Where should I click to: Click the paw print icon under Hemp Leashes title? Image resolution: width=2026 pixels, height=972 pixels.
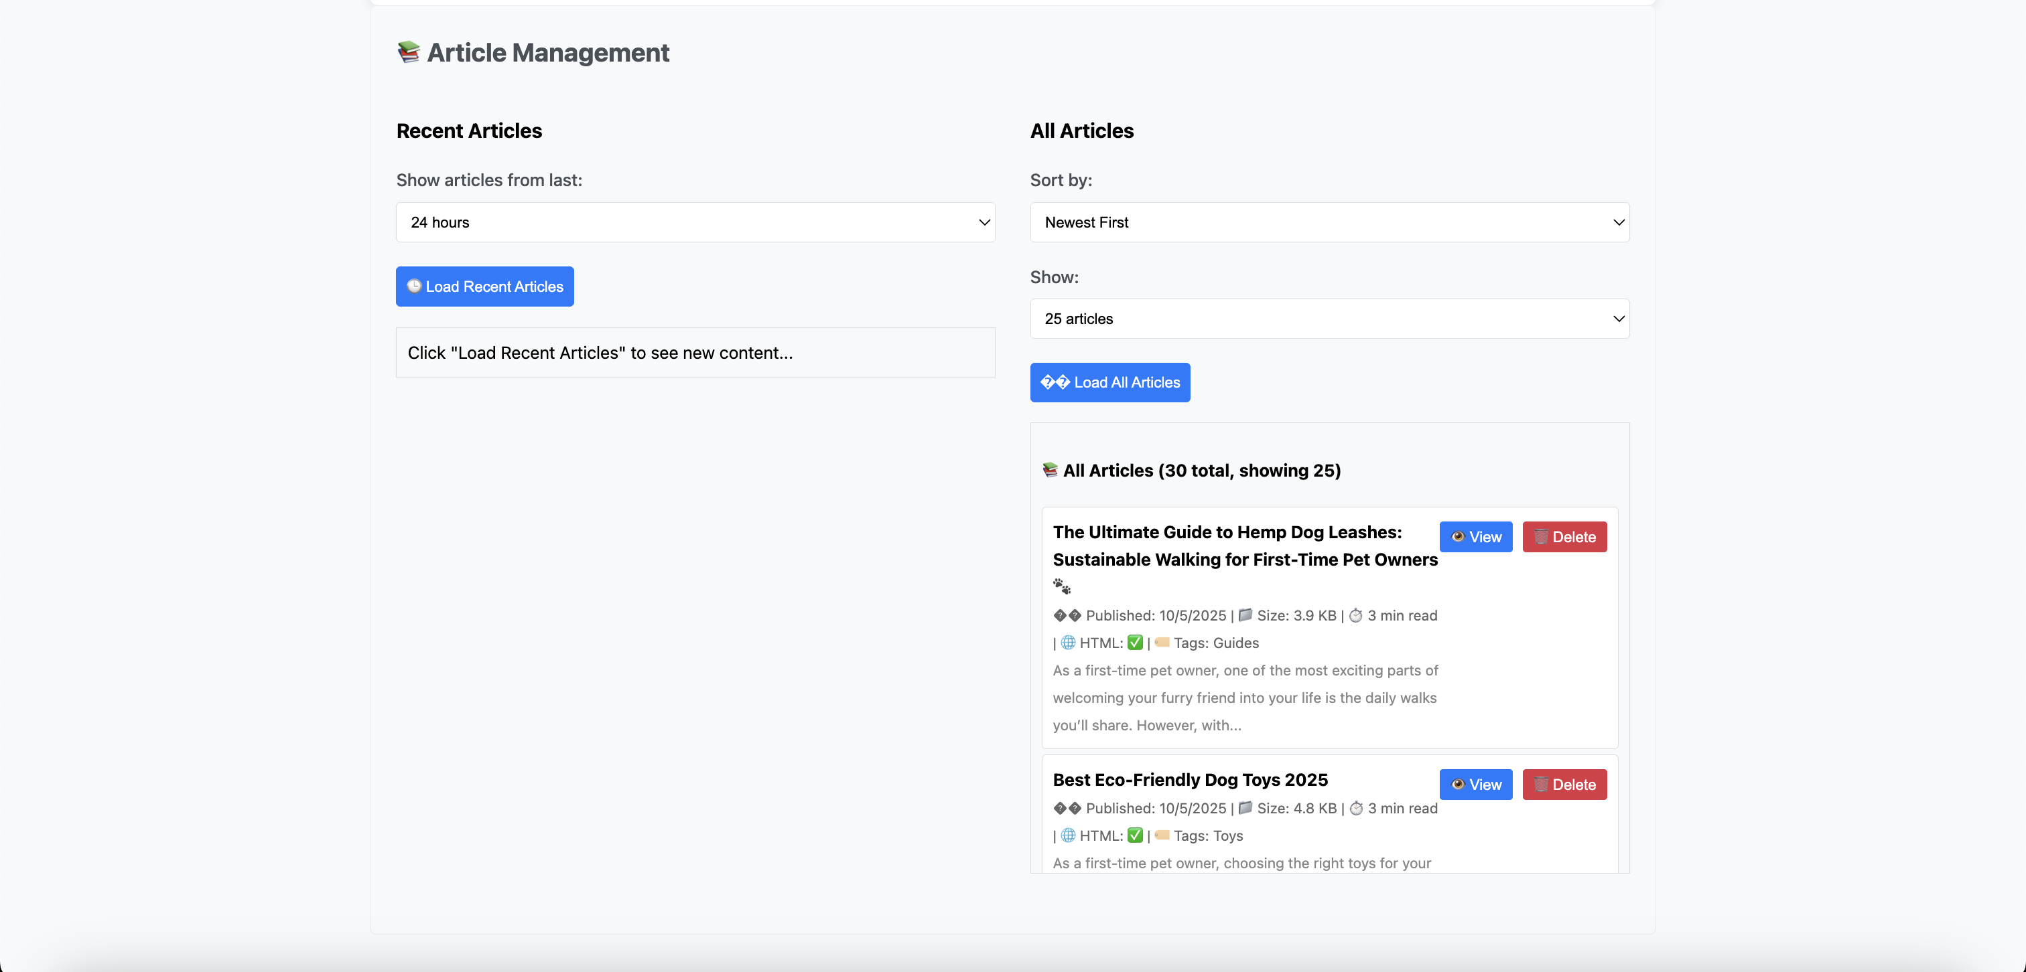1062,586
